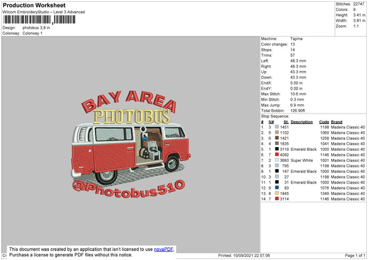The image size is (368, 260).
Task: Click the "Colorway 1" value
Action: tap(33, 33)
